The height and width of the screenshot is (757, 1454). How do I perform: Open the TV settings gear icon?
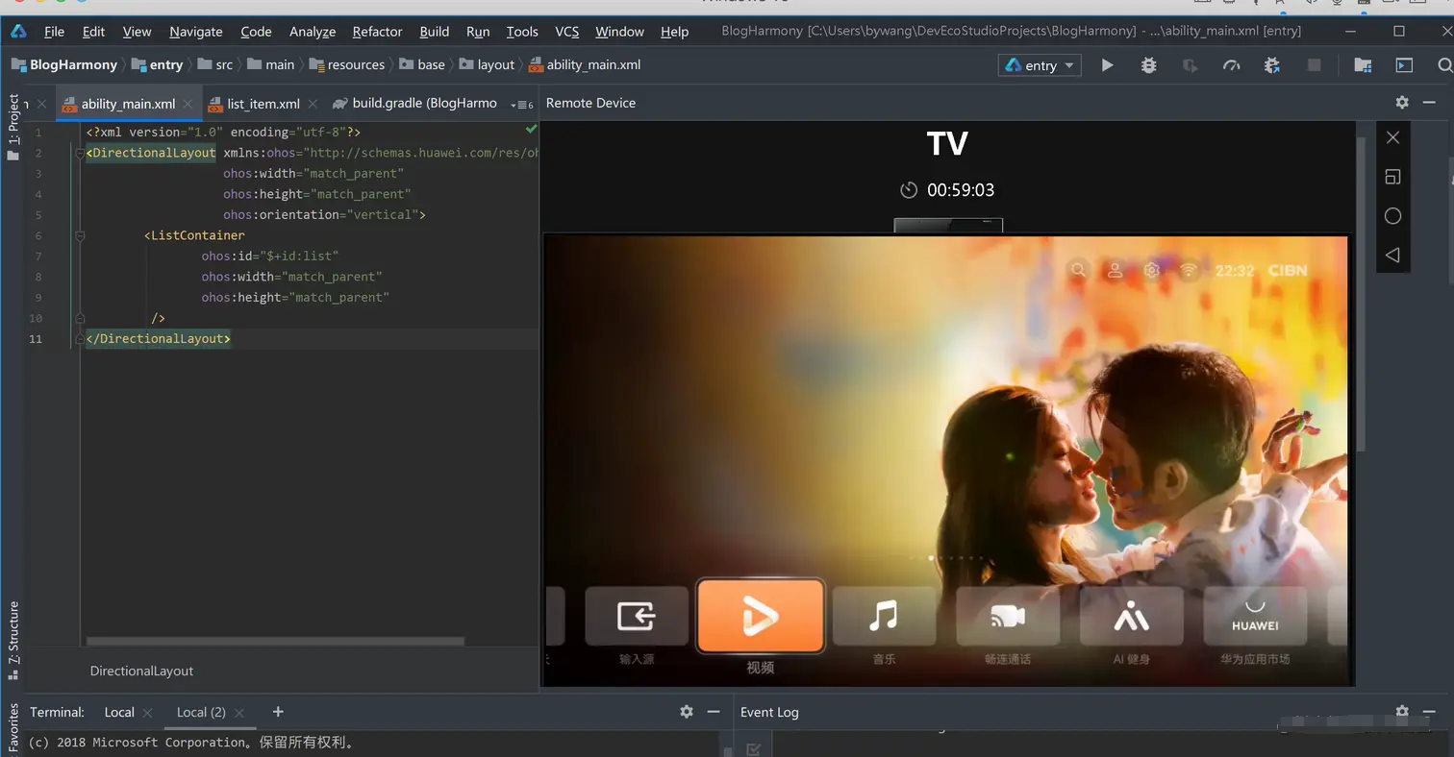point(1152,271)
